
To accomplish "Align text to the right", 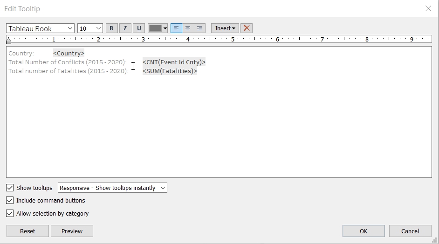I will (x=199, y=28).
